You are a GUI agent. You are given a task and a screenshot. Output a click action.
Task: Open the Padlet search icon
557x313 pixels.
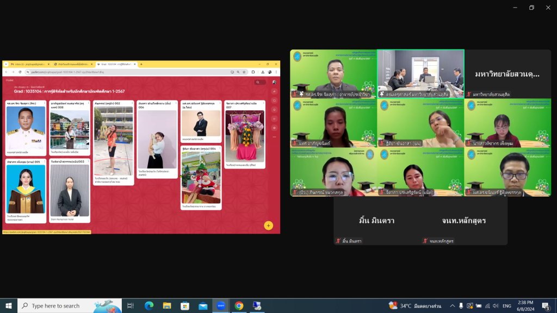pyautogui.click(x=258, y=83)
